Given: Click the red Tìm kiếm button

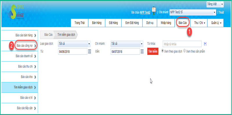Looking at the screenshot, I should [x=153, y=51].
